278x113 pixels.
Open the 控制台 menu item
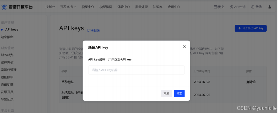[50, 7]
